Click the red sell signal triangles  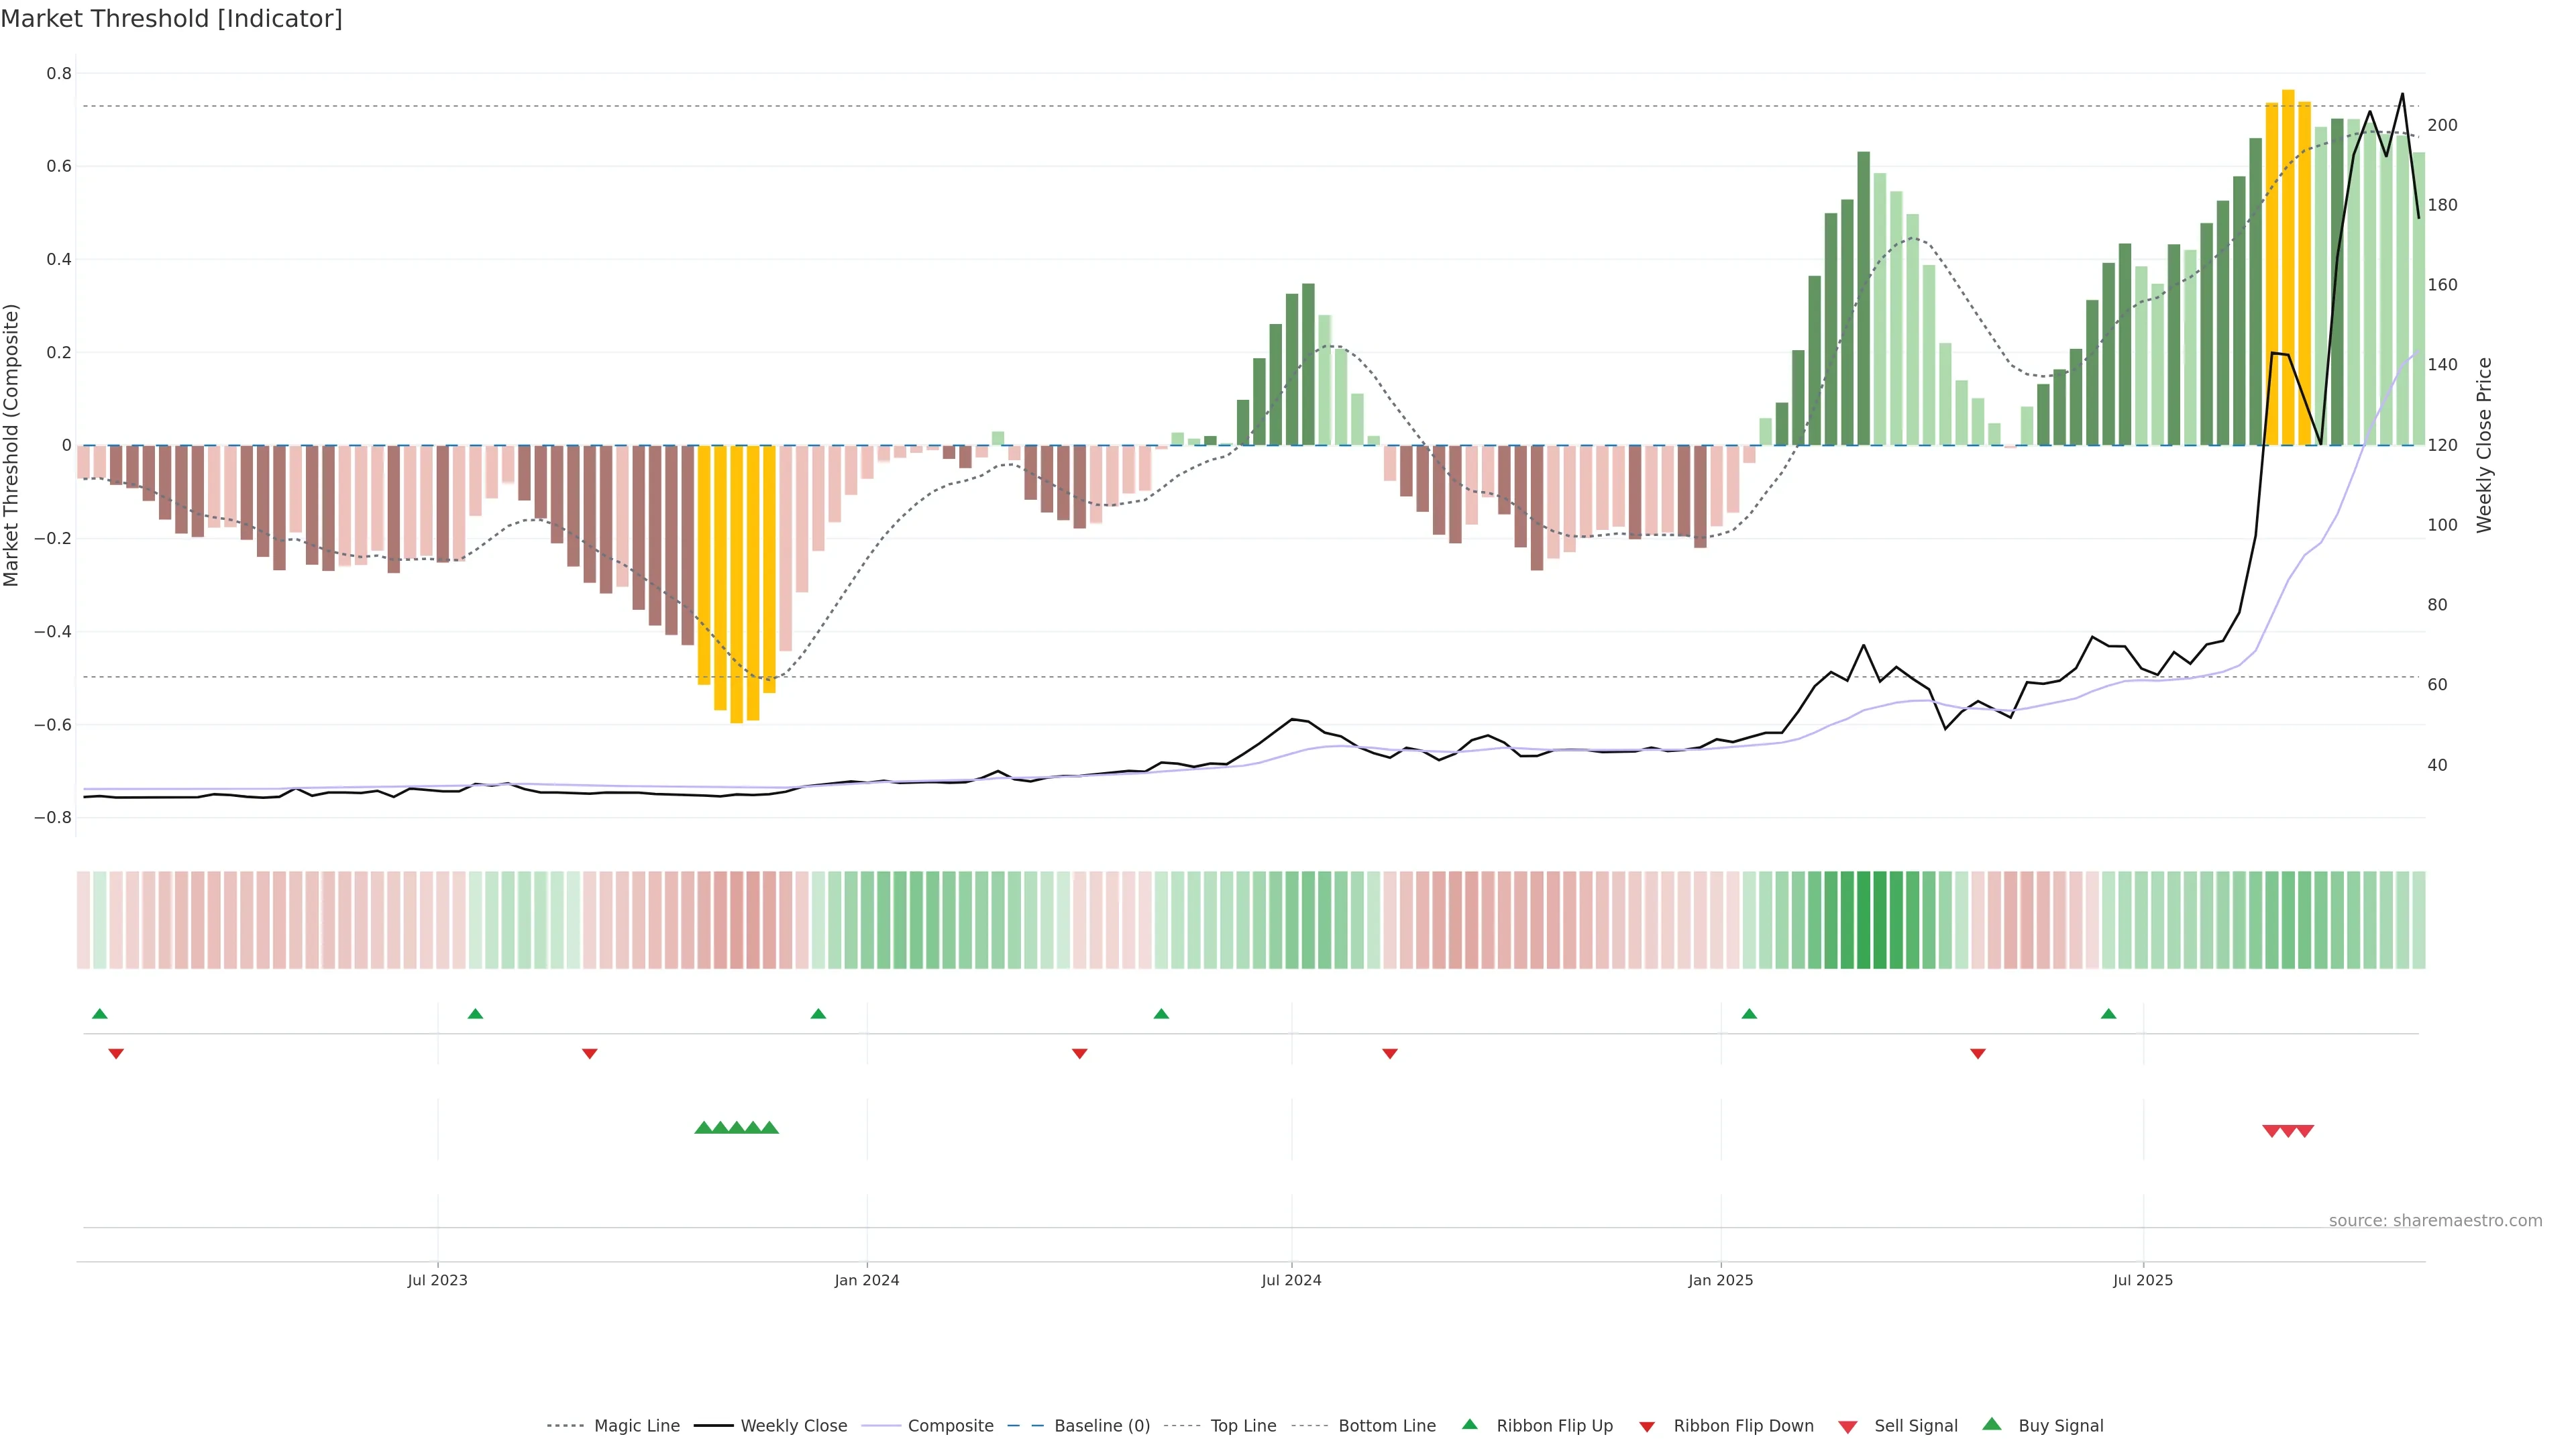pos(2288,1131)
